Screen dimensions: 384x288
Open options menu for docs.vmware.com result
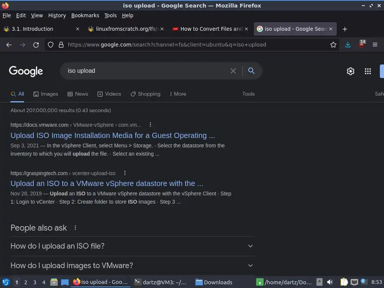click(x=150, y=125)
